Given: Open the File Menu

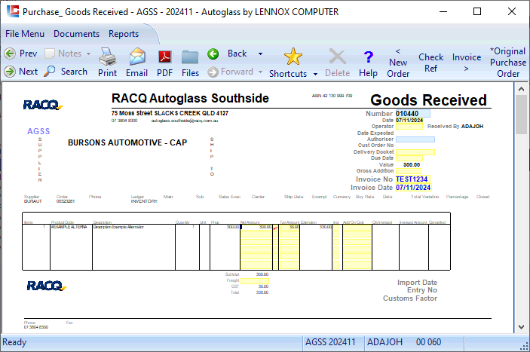Looking at the screenshot, I should [25, 34].
